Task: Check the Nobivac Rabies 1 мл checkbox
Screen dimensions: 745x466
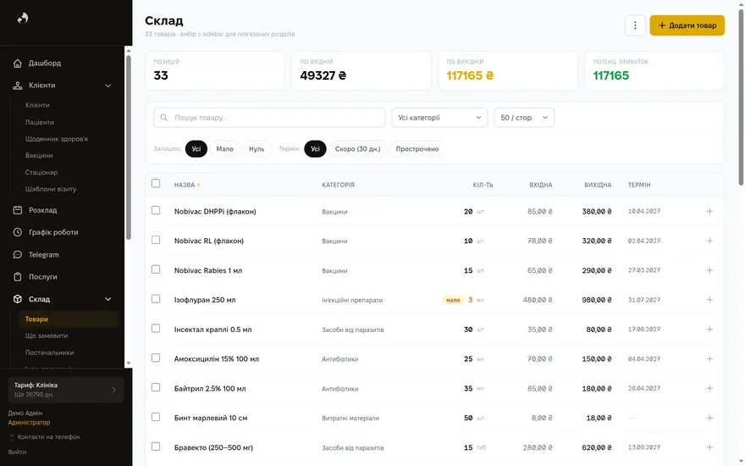Action: click(x=156, y=269)
